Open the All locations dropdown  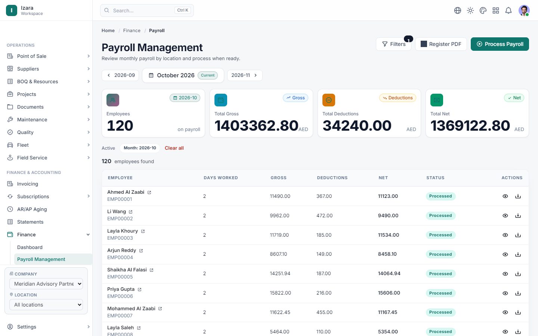click(46, 305)
